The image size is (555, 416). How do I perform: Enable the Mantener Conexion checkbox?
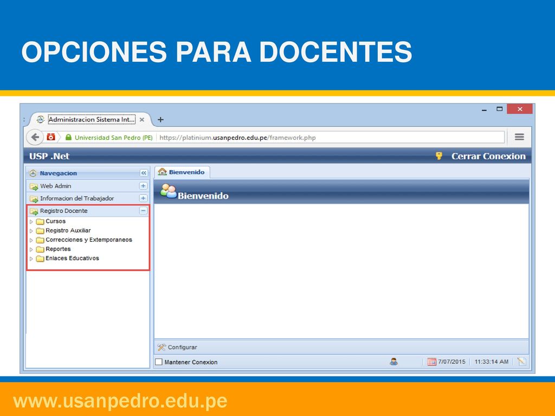pos(159,362)
